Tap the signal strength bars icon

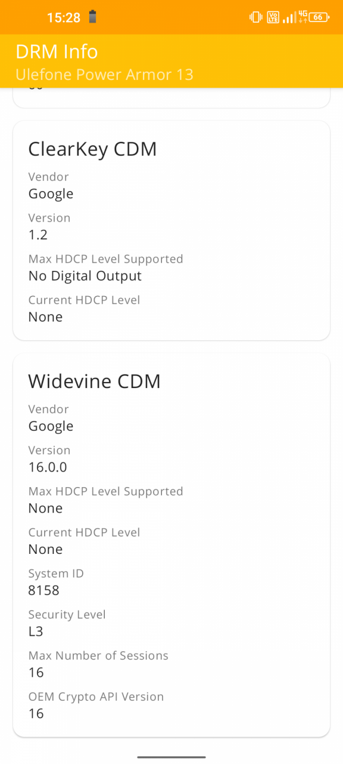[289, 18]
